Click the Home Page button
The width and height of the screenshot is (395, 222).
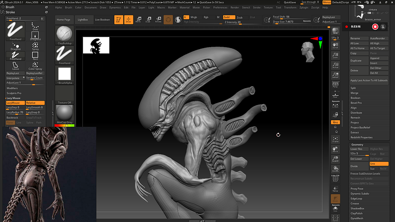(64, 20)
